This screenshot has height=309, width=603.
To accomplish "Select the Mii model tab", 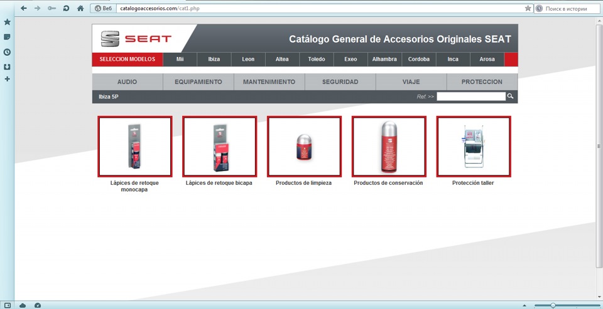I will 180,60.
